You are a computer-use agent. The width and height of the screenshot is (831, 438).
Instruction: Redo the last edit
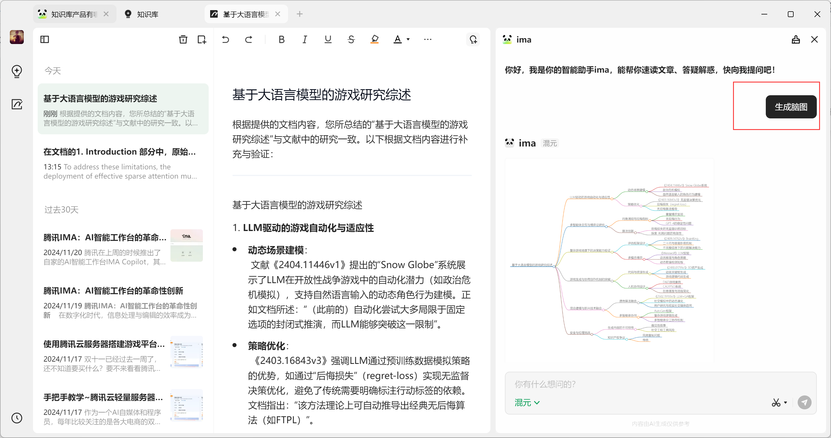click(x=248, y=39)
